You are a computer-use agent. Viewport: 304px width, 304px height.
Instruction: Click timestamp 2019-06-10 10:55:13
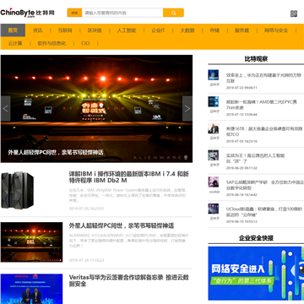(x=242, y=221)
